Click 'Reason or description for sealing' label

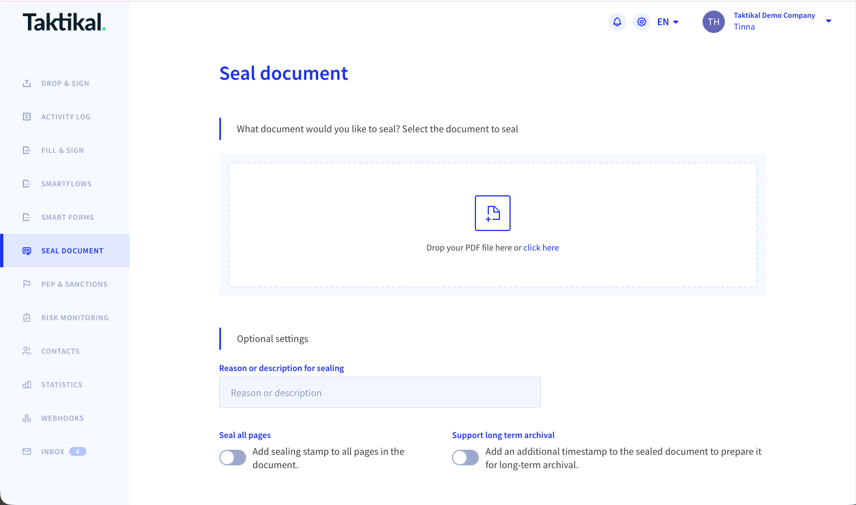(x=282, y=368)
